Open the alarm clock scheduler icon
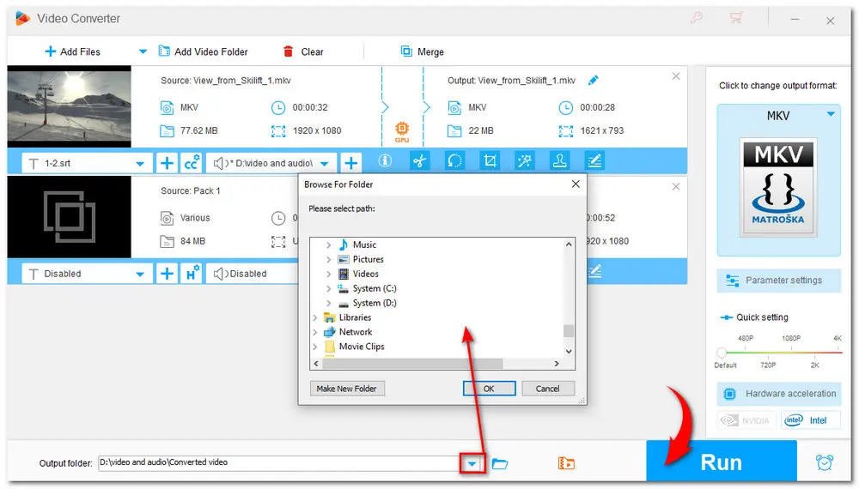Image resolution: width=859 pixels, height=489 pixels. 824,462
